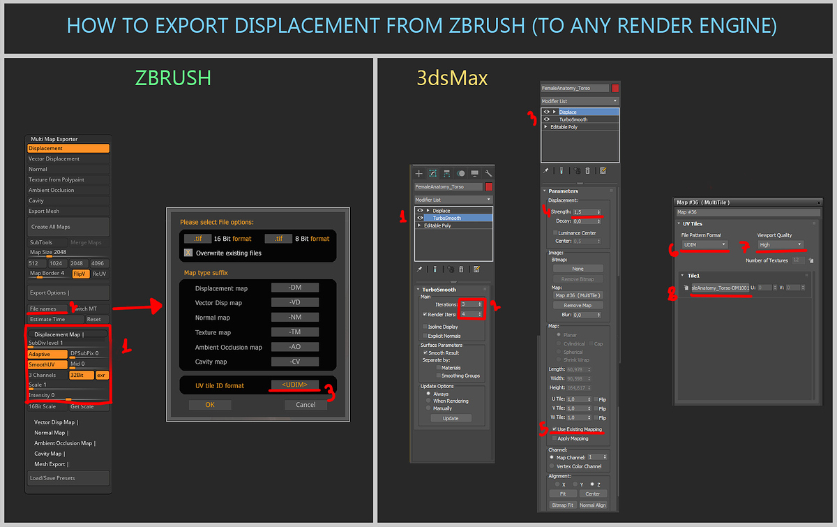837x527 pixels.
Task: Toggle Smooth Result checkbox
Action: (x=425, y=352)
